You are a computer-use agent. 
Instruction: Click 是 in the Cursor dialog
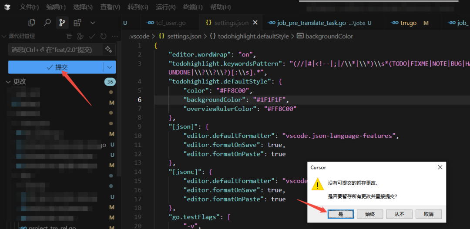pos(340,214)
